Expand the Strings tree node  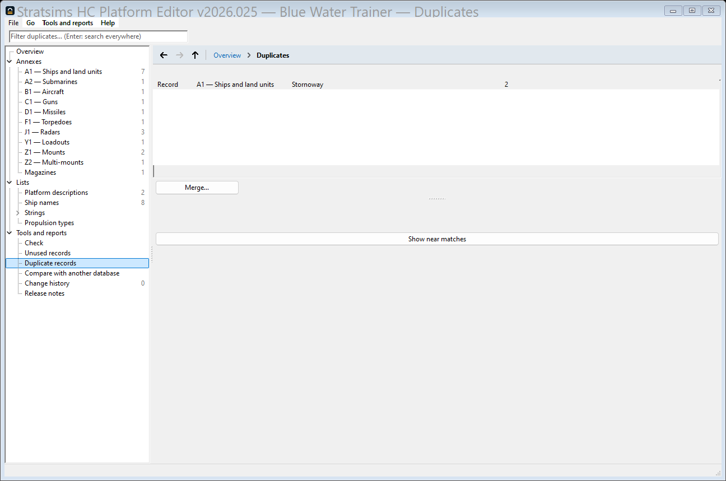coord(18,213)
